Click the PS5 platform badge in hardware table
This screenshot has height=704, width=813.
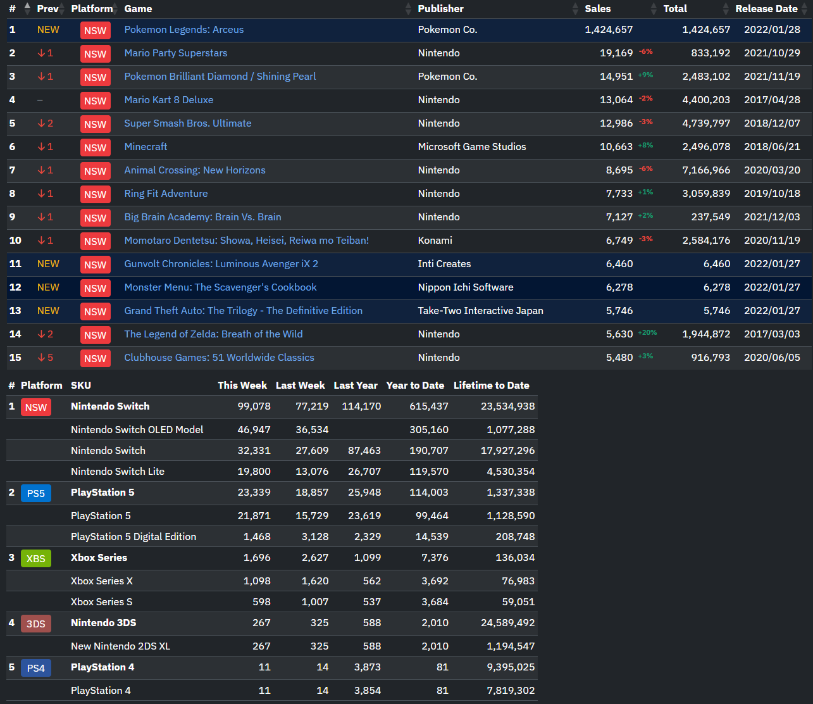[x=36, y=493]
